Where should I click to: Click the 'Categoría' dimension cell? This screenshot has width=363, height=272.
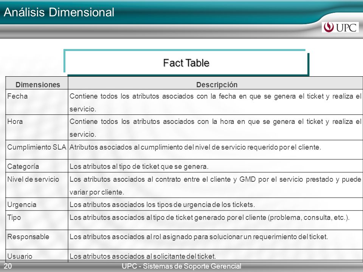37,166
